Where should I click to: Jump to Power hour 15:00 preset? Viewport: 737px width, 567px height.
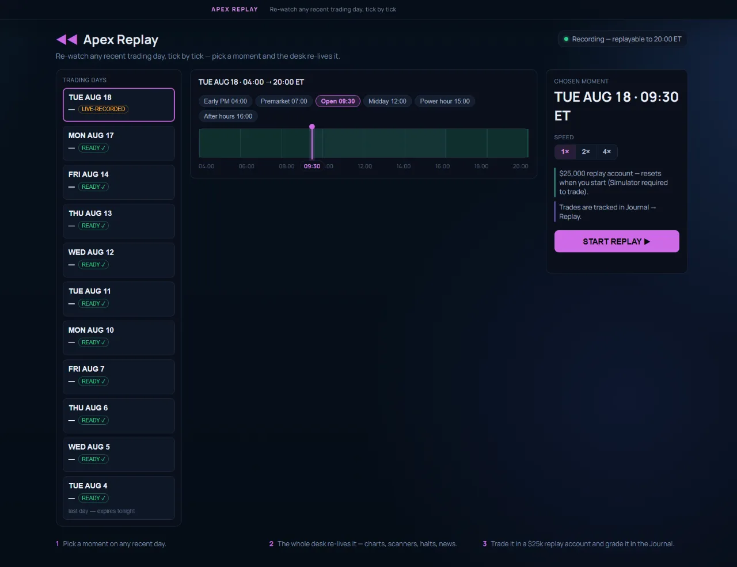click(445, 101)
